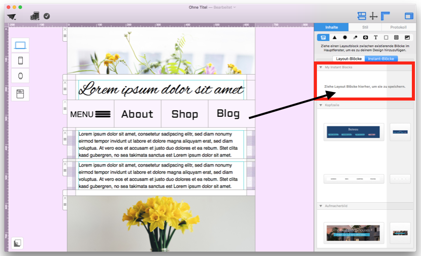Select the yellow daffodil image
421x256 pixels.
coord(161,223)
